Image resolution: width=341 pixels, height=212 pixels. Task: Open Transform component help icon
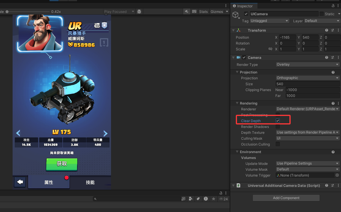pyautogui.click(x=326, y=30)
